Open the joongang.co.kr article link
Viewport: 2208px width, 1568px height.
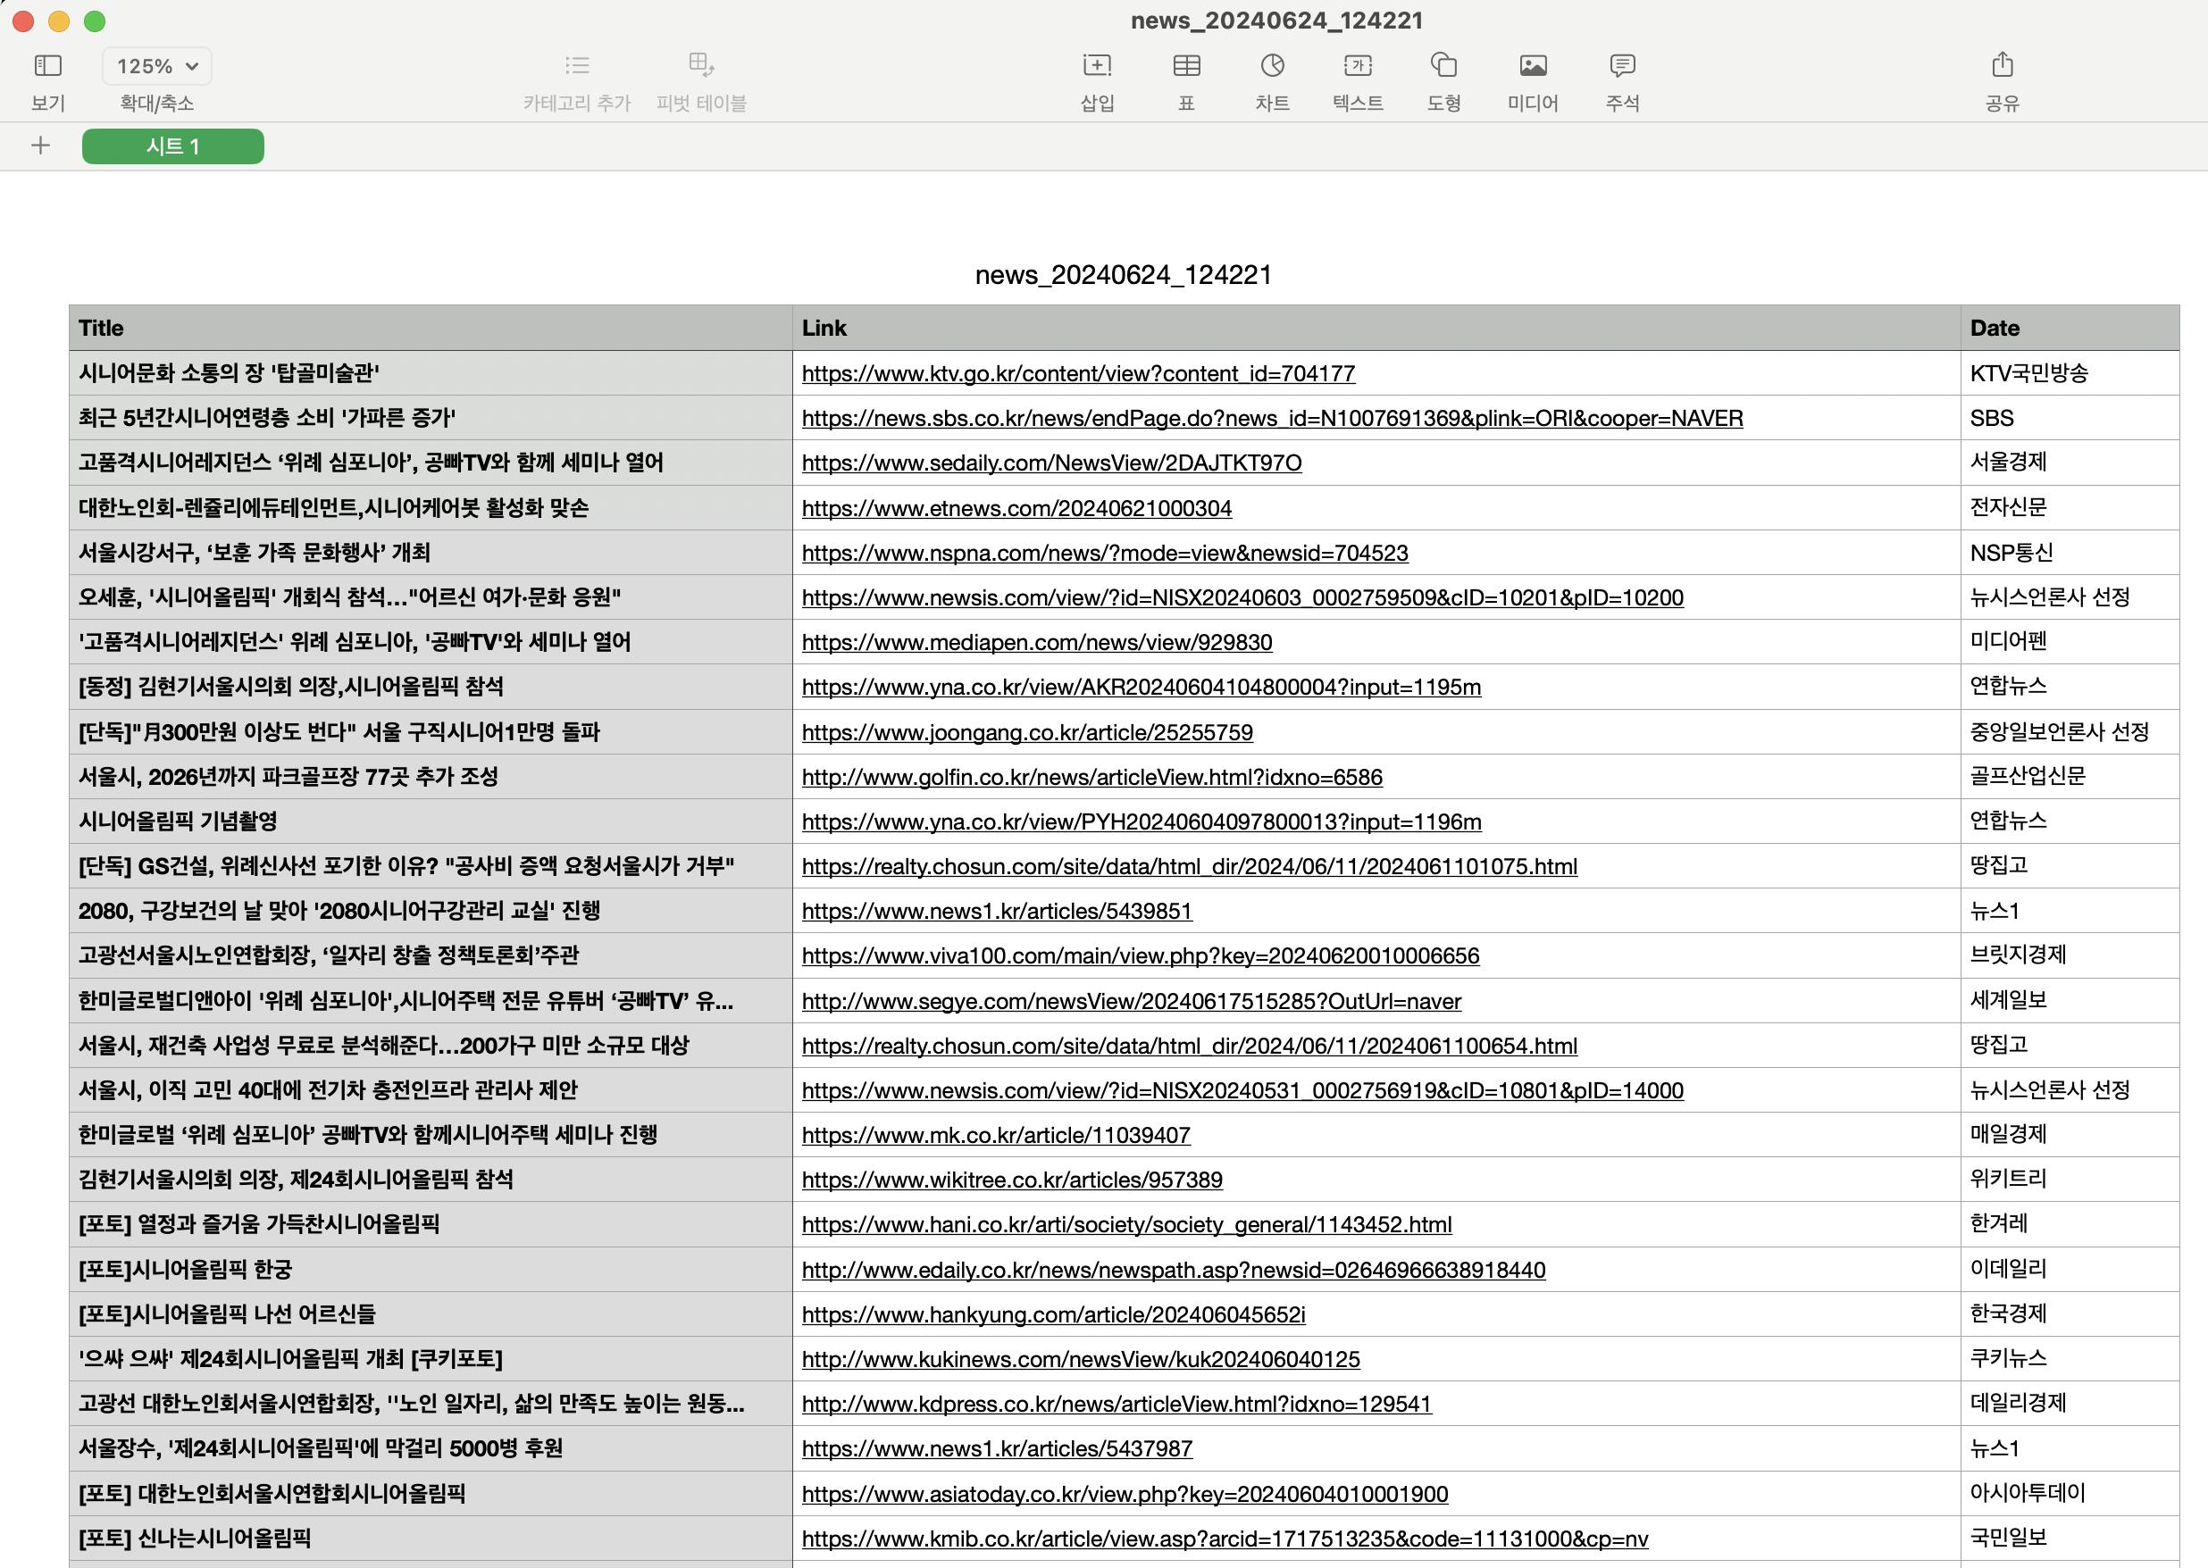[x=1026, y=733]
